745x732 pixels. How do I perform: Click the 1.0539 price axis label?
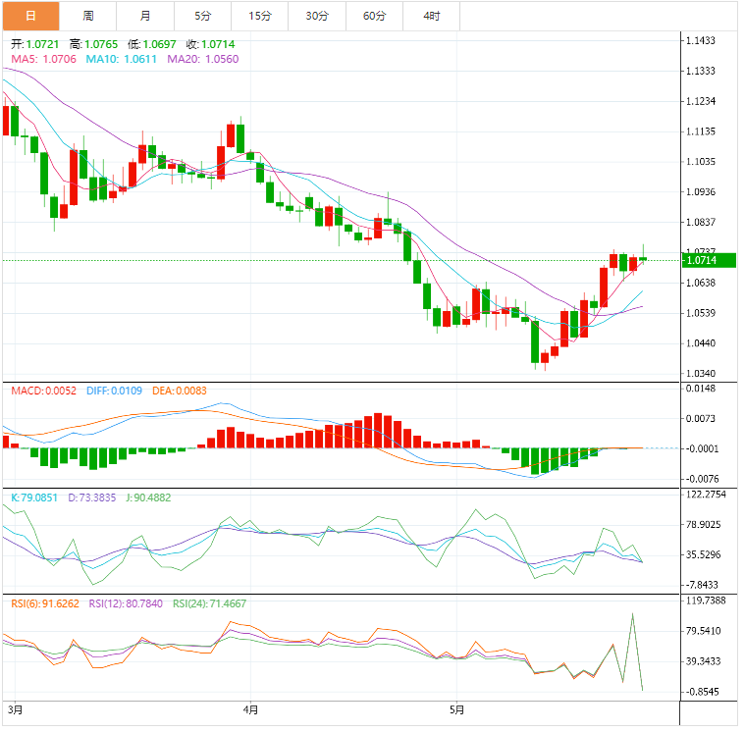tap(700, 313)
